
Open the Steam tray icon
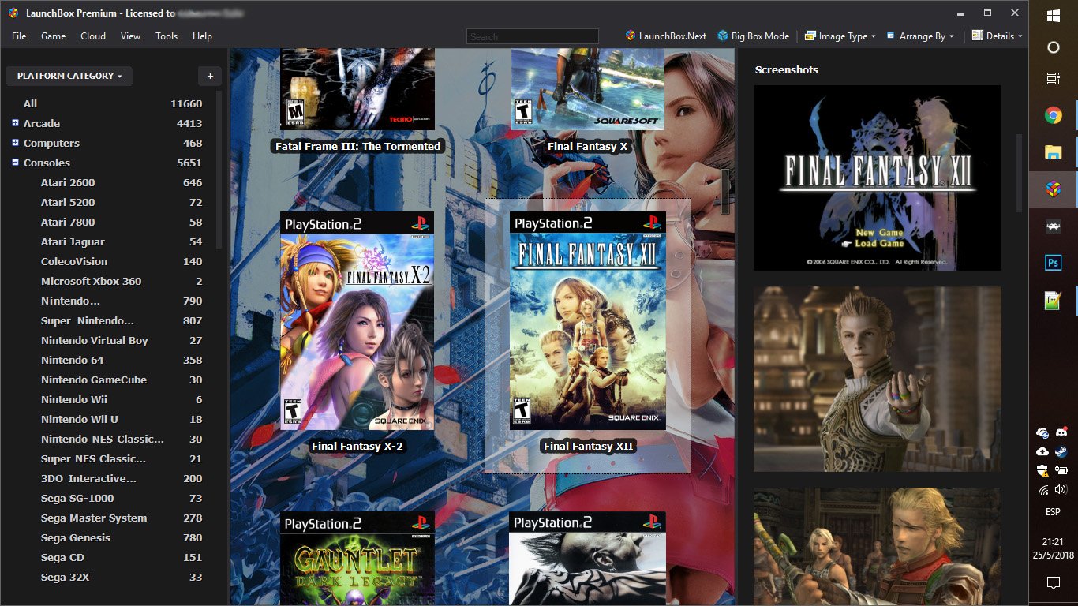tap(1061, 451)
